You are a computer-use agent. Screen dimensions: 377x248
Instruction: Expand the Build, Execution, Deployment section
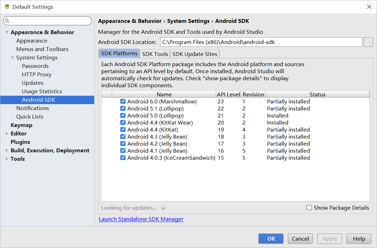tap(7, 151)
